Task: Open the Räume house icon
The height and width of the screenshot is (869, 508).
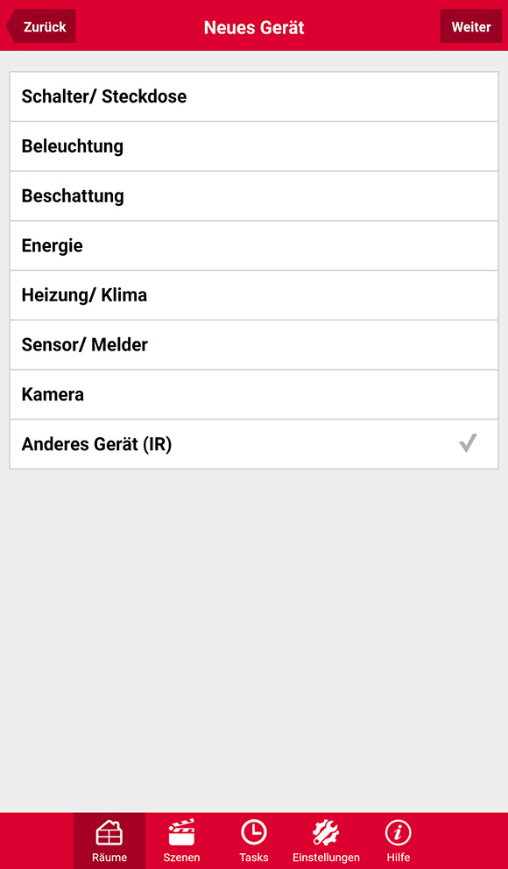Action: [109, 832]
